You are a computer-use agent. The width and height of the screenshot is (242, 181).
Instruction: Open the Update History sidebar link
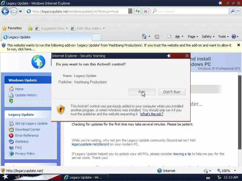(26, 95)
